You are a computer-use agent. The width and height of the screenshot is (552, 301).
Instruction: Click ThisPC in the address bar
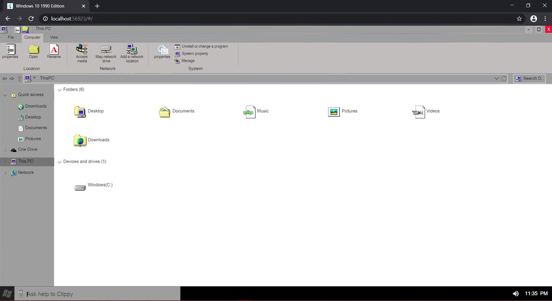47,78
